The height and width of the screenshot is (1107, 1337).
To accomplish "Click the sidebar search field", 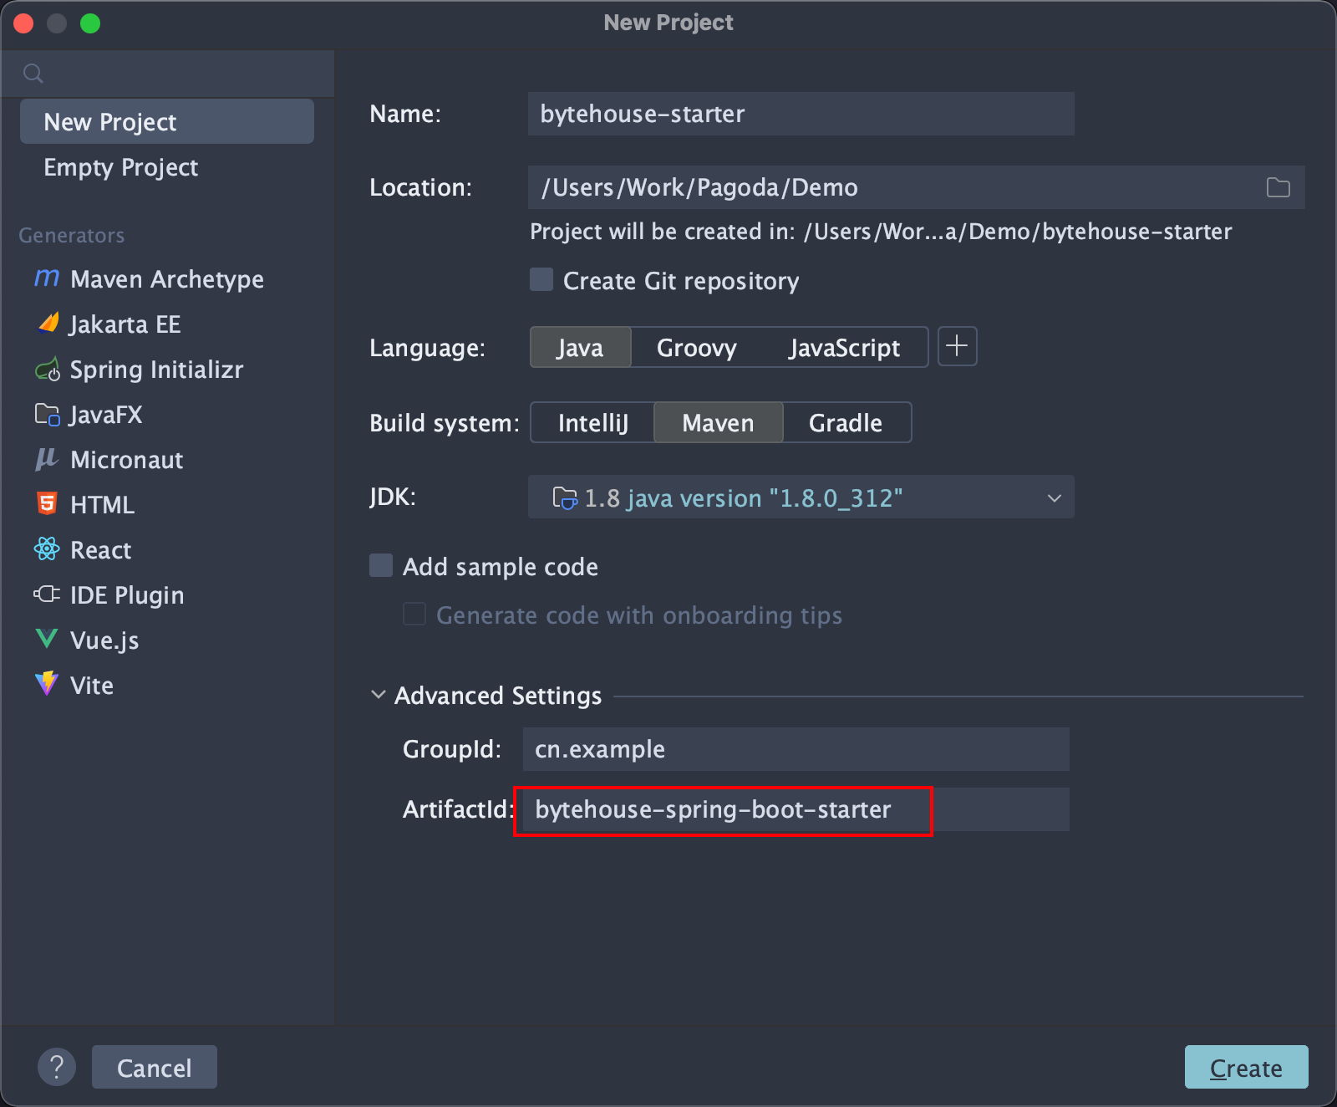I will tap(167, 74).
